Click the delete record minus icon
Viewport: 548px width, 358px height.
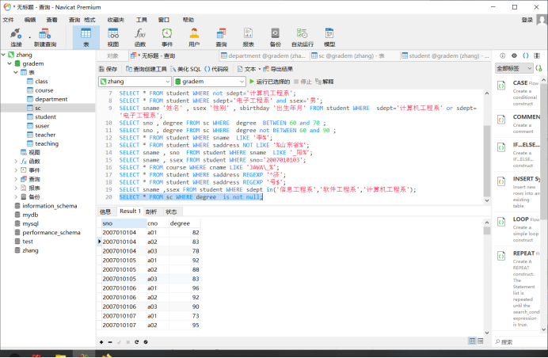(x=110, y=342)
